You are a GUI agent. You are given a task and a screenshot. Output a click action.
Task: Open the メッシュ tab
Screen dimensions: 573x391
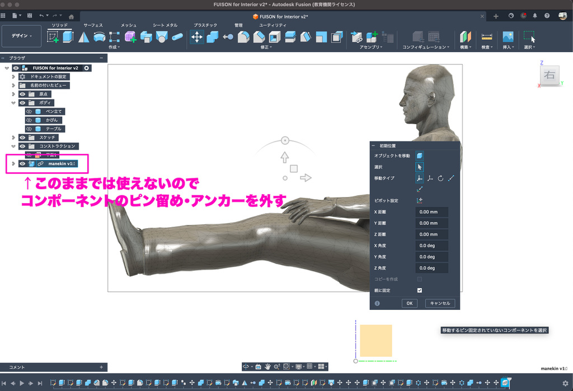pos(129,25)
